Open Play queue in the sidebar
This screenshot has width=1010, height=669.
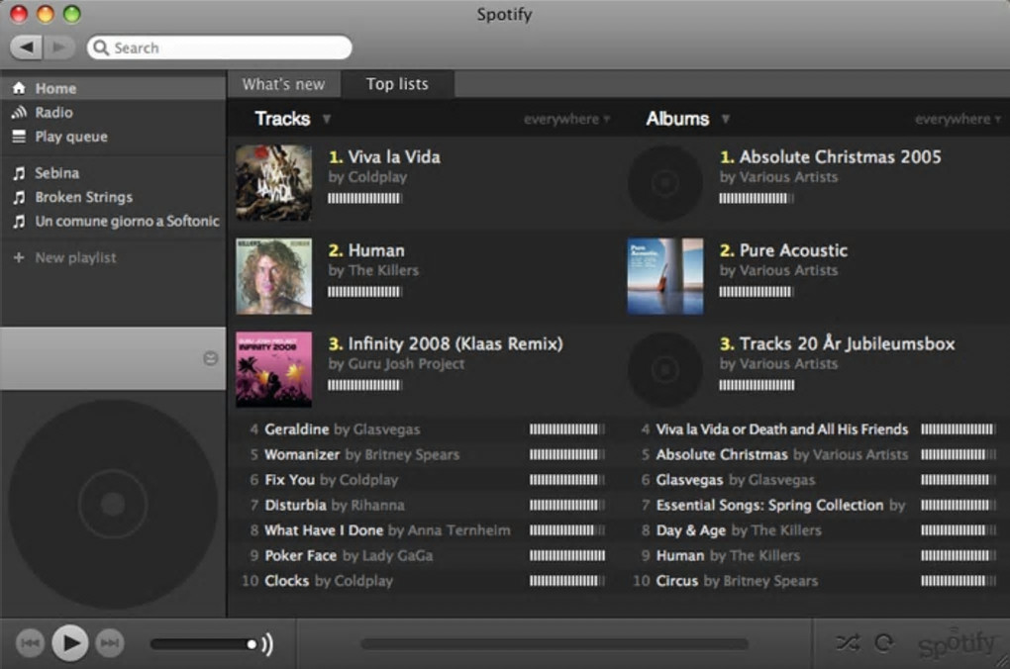click(113, 137)
